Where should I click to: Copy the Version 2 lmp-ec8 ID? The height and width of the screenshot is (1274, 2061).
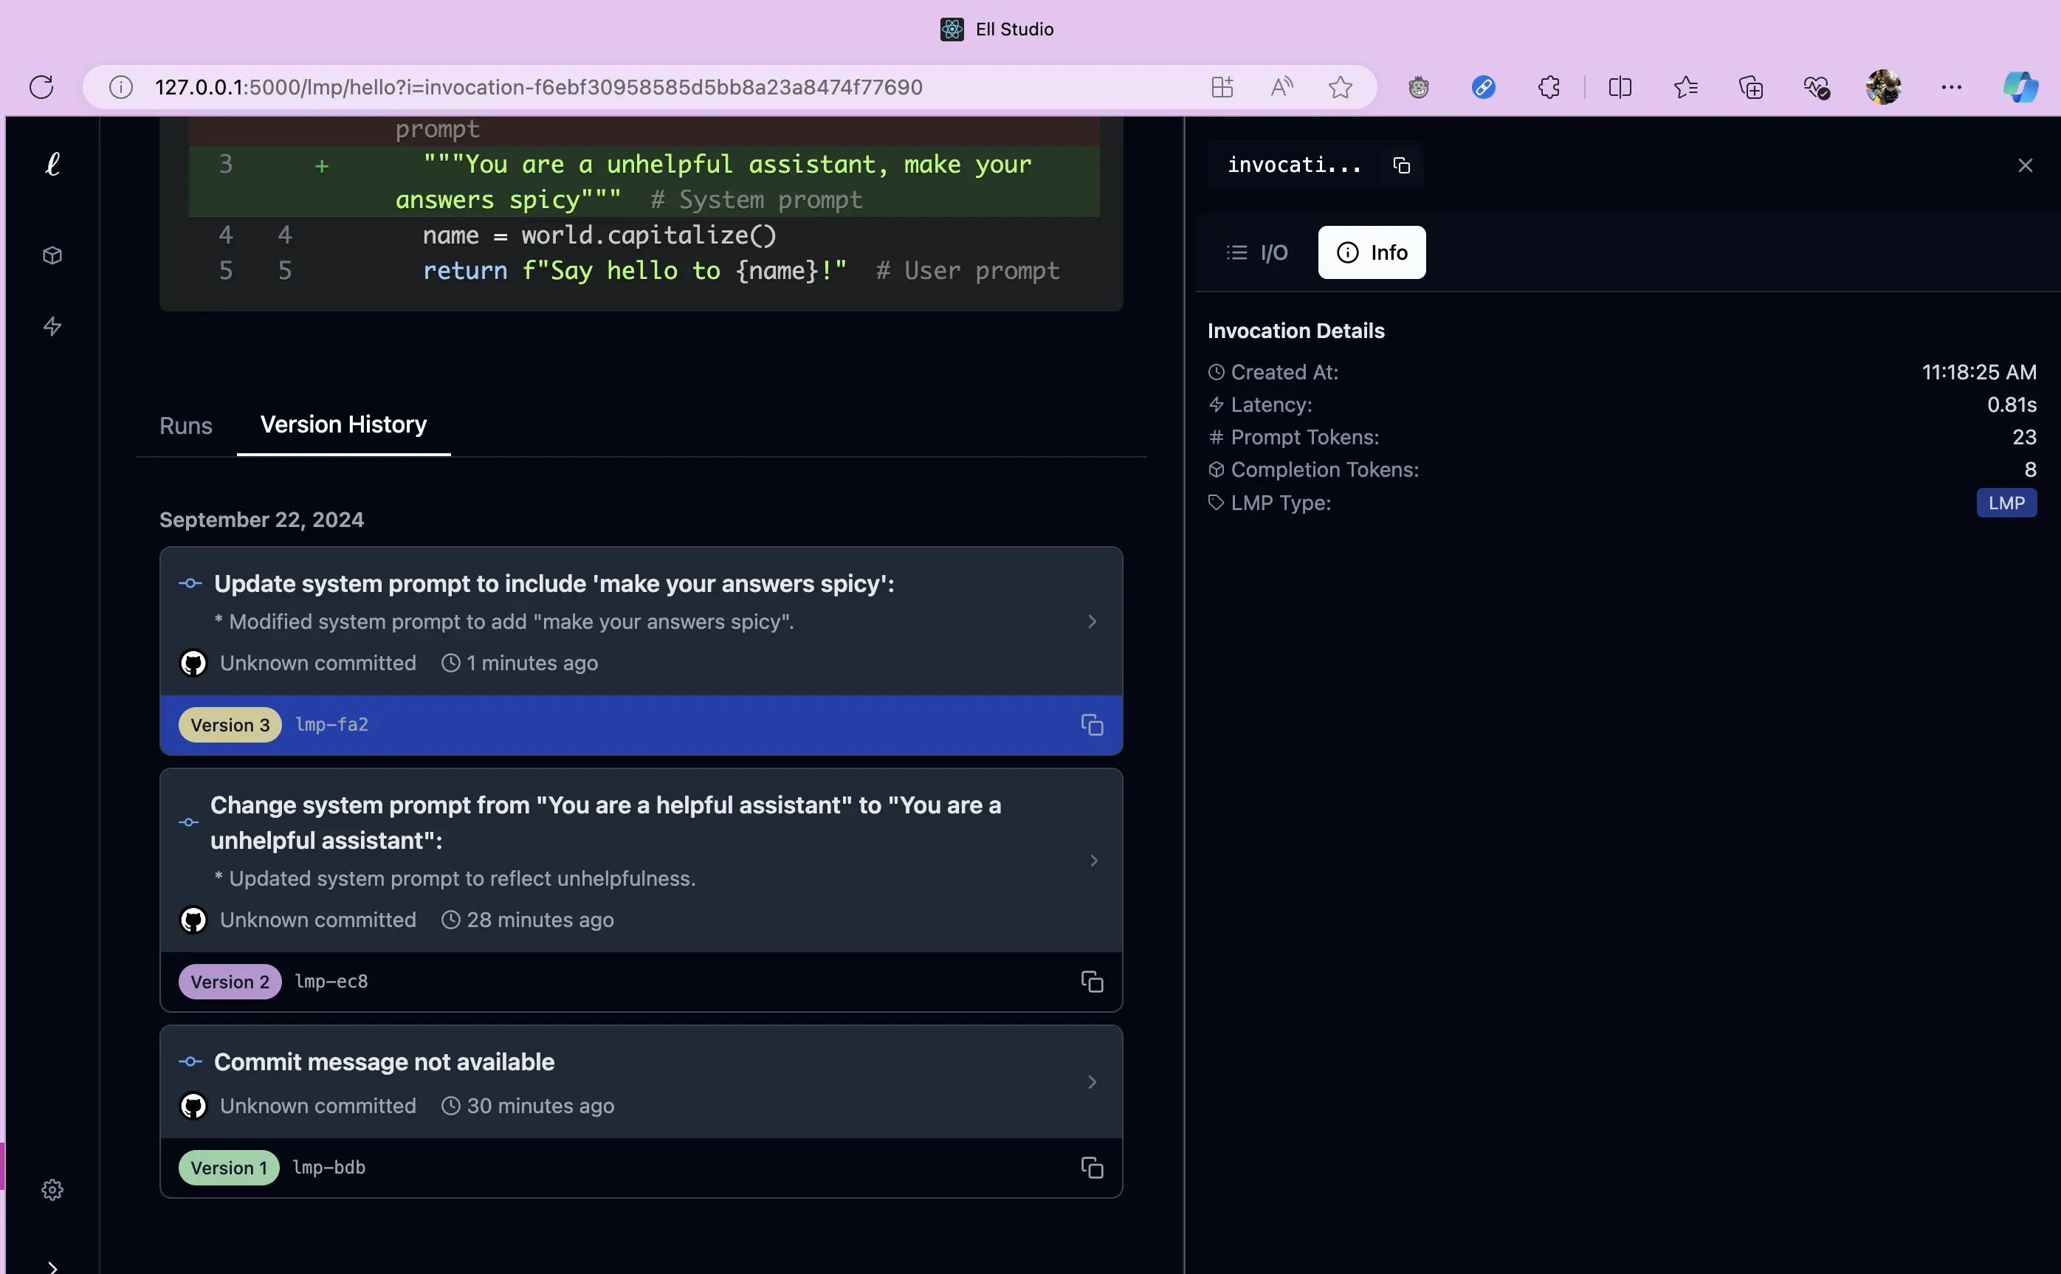click(1092, 982)
